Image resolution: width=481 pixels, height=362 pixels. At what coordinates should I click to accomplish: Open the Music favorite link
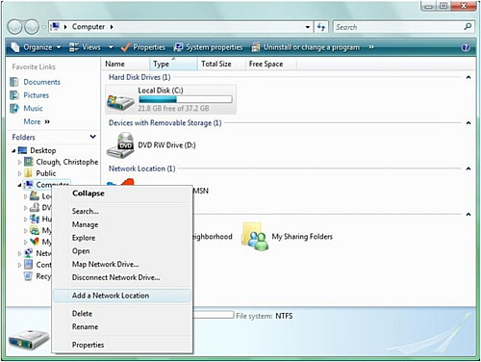point(33,109)
